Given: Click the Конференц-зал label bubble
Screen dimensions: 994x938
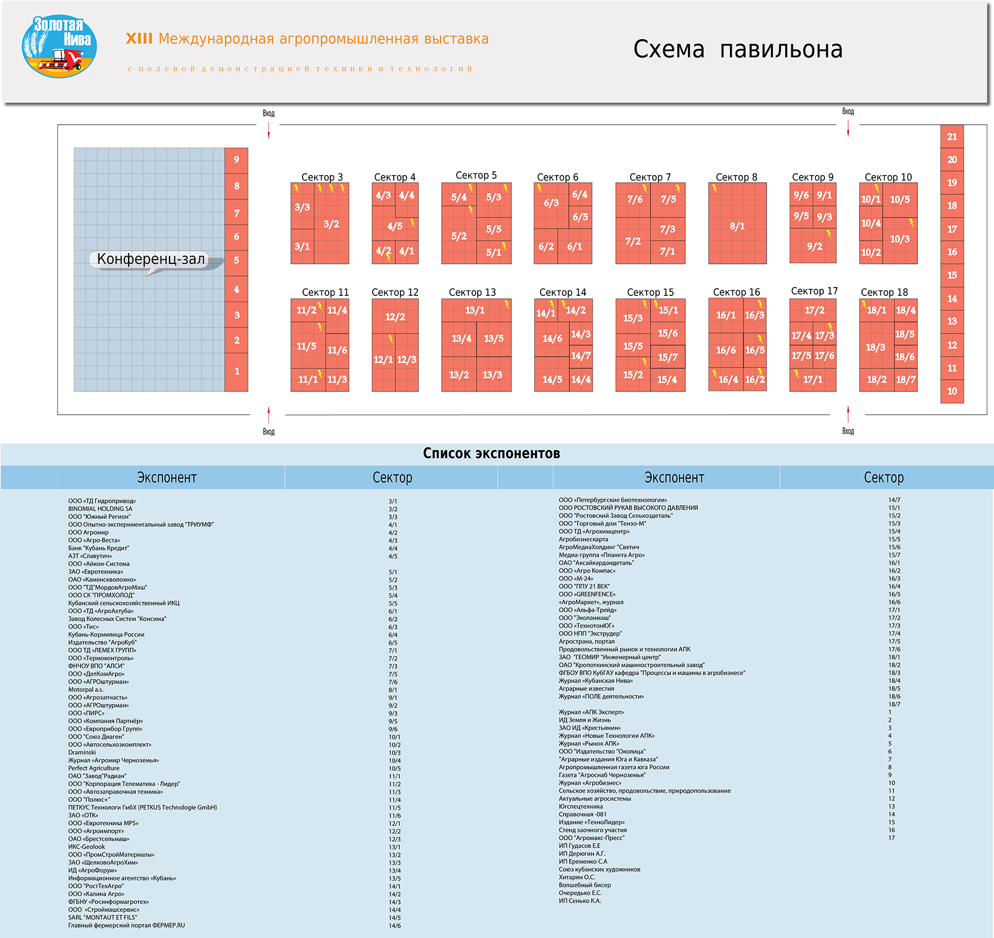Looking at the screenshot, I should tap(149, 259).
